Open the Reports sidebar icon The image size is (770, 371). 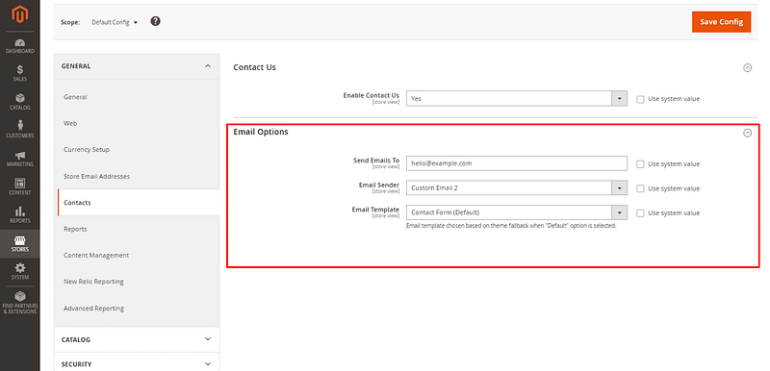tap(19, 214)
